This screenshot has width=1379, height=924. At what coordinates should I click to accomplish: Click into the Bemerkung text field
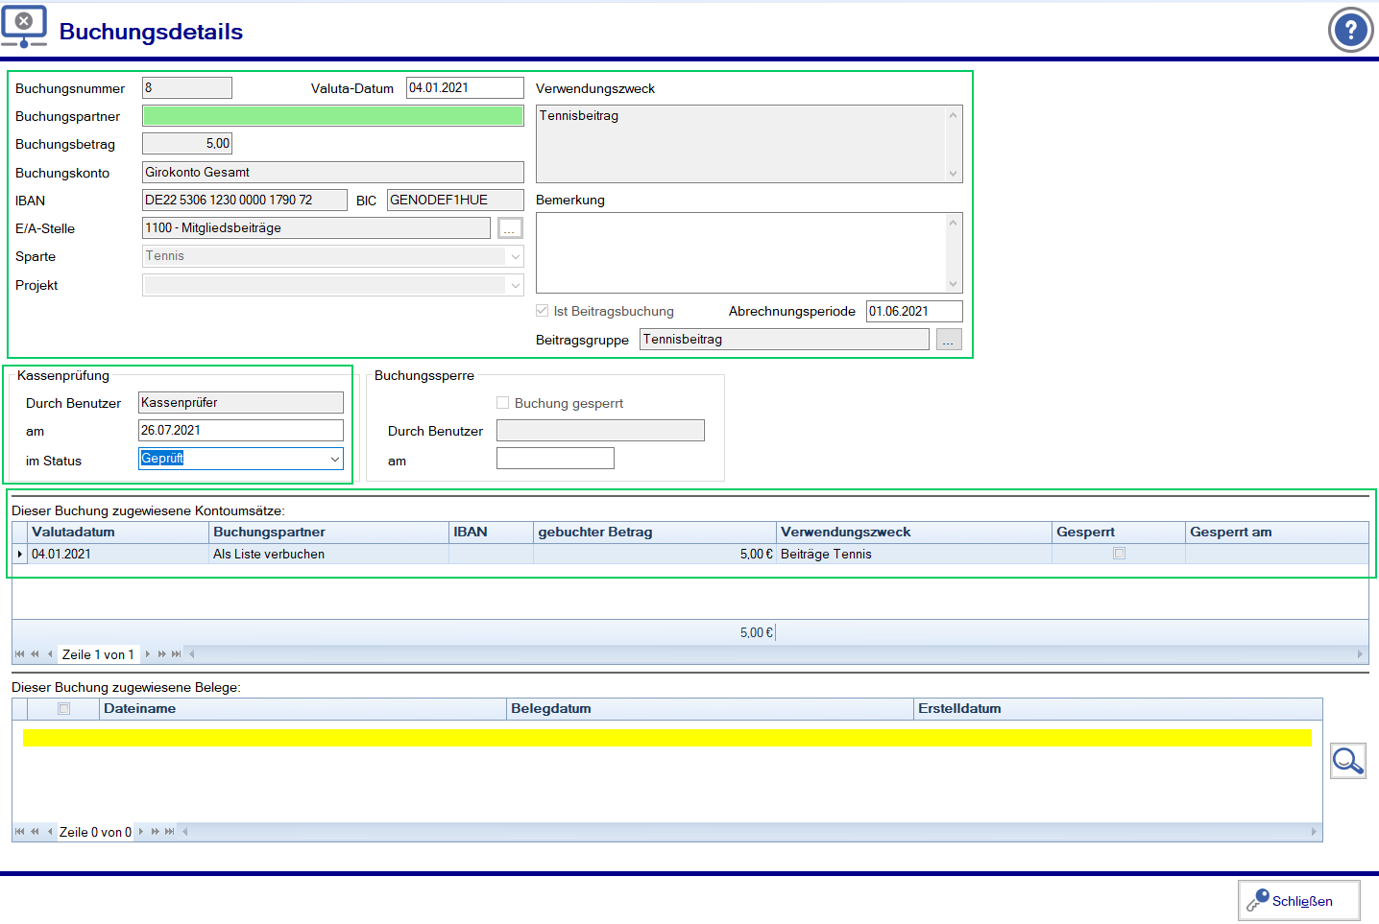coord(740,252)
